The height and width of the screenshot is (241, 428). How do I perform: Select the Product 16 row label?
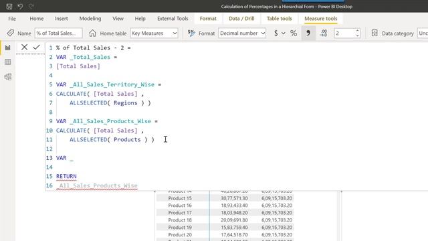pos(180,206)
